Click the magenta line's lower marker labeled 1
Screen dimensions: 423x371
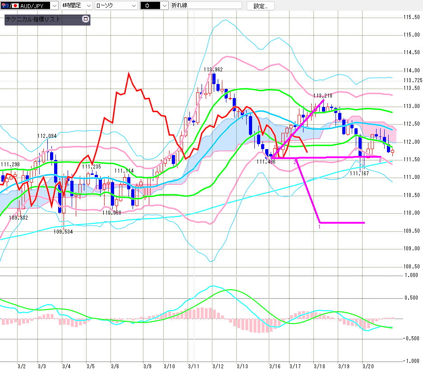[320, 226]
